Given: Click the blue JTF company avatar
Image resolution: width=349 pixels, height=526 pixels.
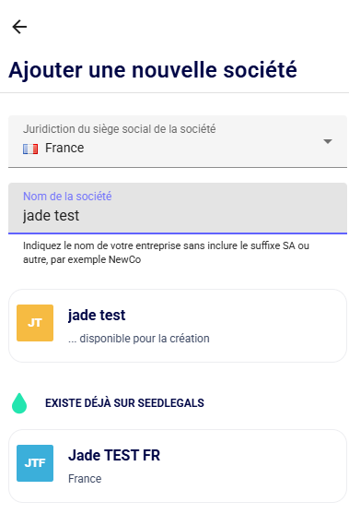Looking at the screenshot, I should 35,463.
